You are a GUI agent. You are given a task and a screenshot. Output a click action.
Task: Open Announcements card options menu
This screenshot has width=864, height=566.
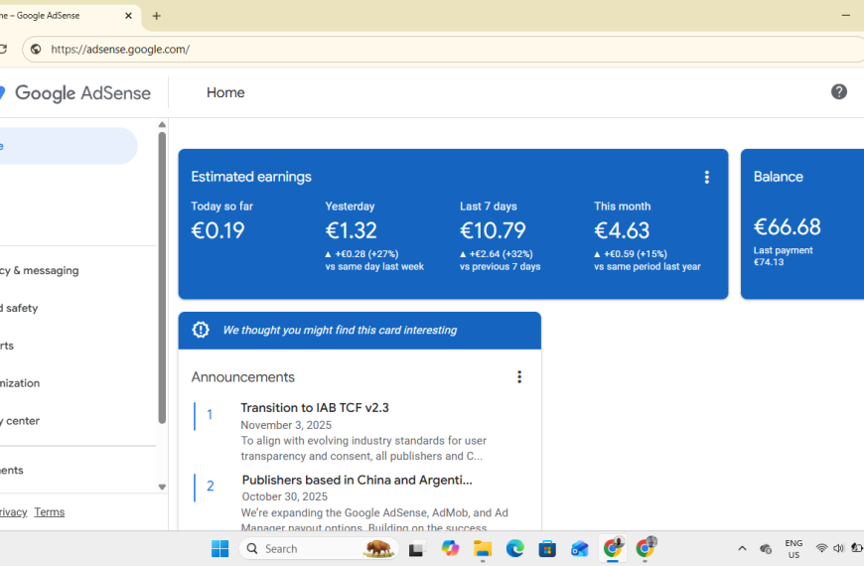[x=519, y=377]
